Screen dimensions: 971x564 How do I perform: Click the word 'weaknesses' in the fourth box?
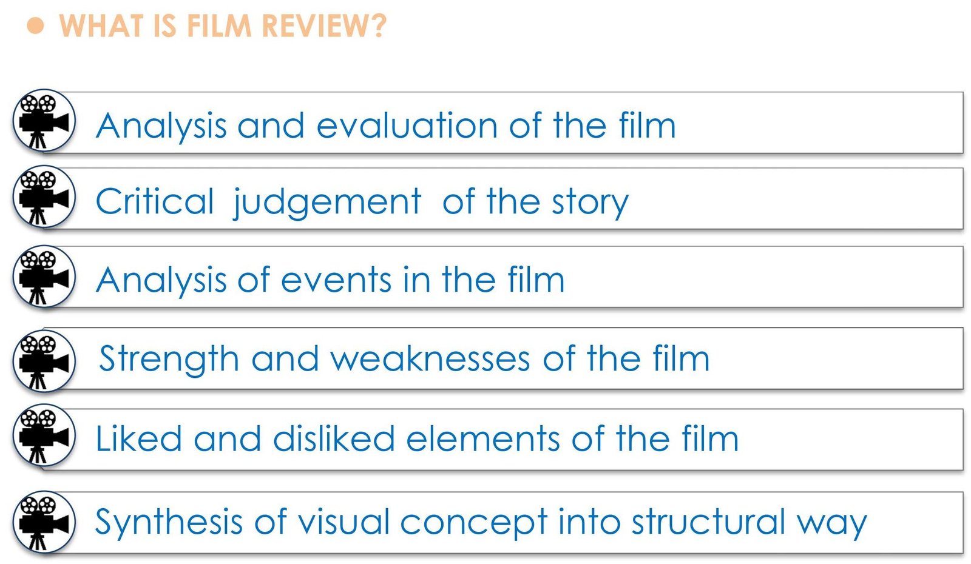pyautogui.click(x=430, y=358)
